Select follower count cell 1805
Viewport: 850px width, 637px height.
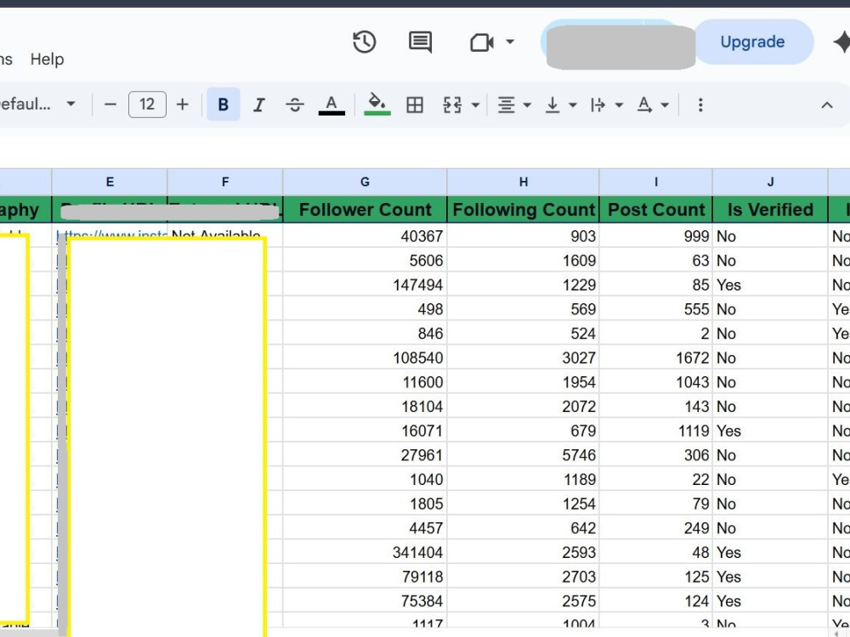click(365, 504)
